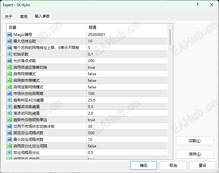Viewport: 219px width, 173px height.
Task: Toggle the true value of 启用自适应策略切换
Action: click(91, 67)
